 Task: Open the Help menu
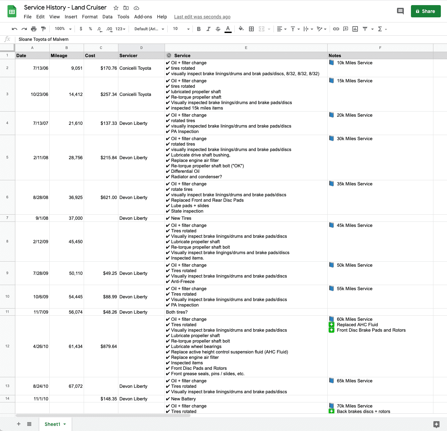pyautogui.click(x=162, y=17)
